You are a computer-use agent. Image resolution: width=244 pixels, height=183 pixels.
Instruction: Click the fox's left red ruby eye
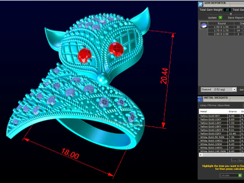[x=84, y=55]
